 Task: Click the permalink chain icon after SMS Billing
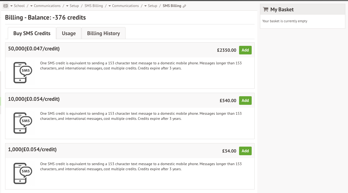point(184,6)
